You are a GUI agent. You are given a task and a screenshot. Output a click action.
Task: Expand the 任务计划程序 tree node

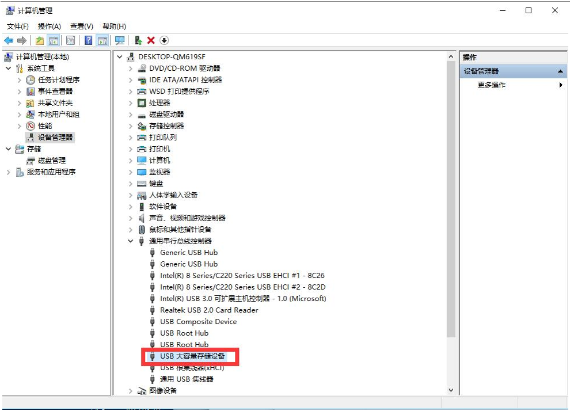point(20,80)
